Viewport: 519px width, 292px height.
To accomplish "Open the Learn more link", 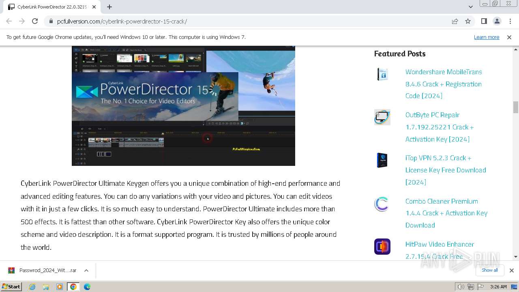I will coord(487,37).
